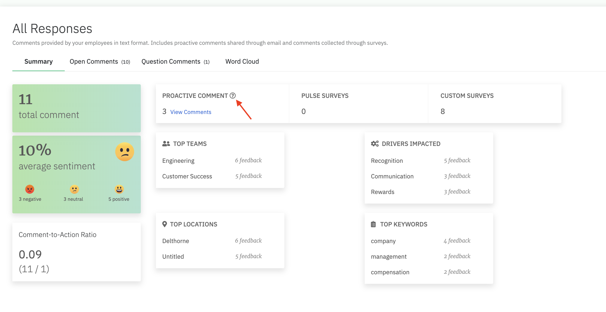The image size is (606, 312).
Task: Click the Top Locations map pin icon
Action: [x=164, y=224]
